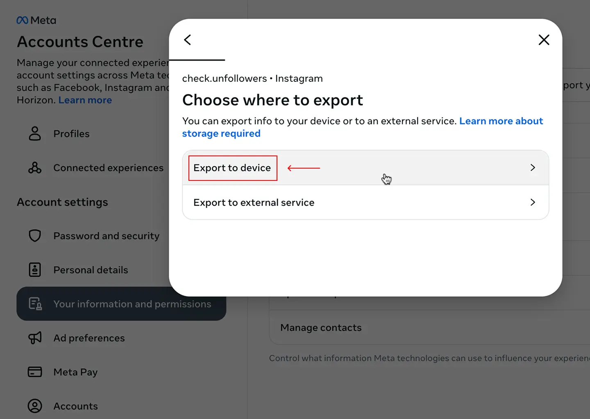Go to Connected experiences
The width and height of the screenshot is (590, 419).
(x=108, y=168)
